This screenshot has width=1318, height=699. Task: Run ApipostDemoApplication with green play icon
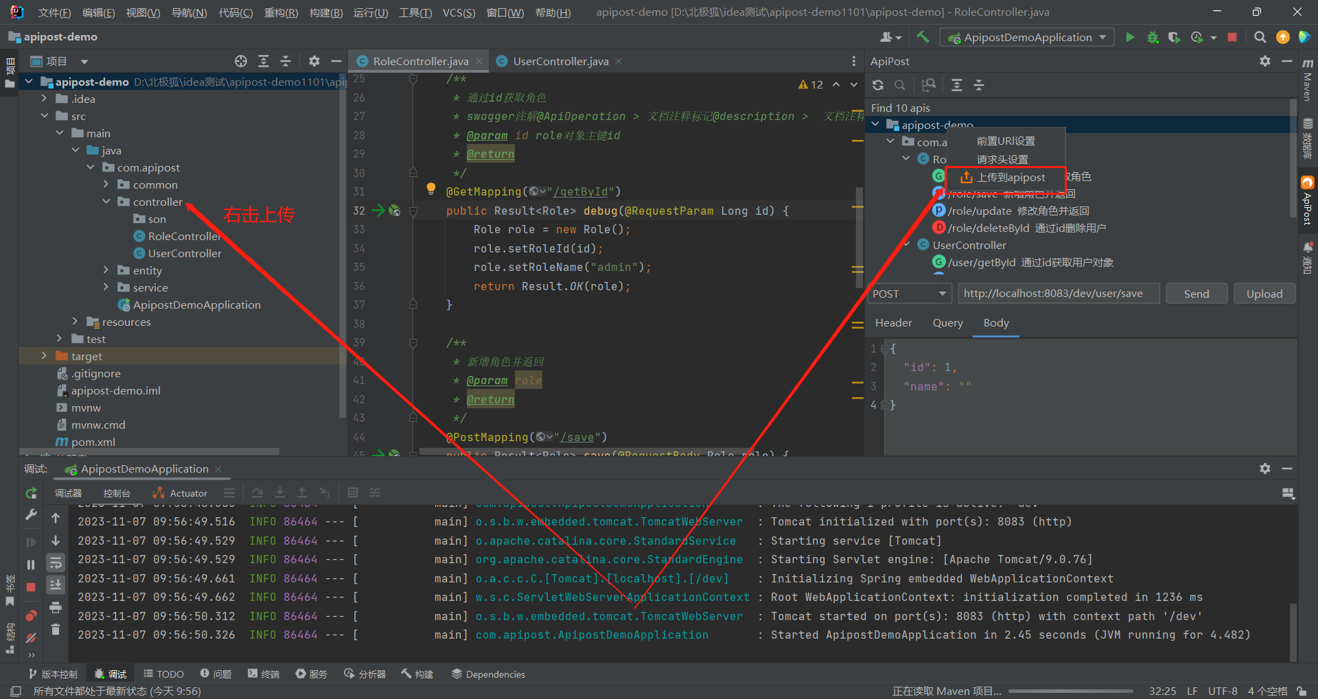point(1130,37)
